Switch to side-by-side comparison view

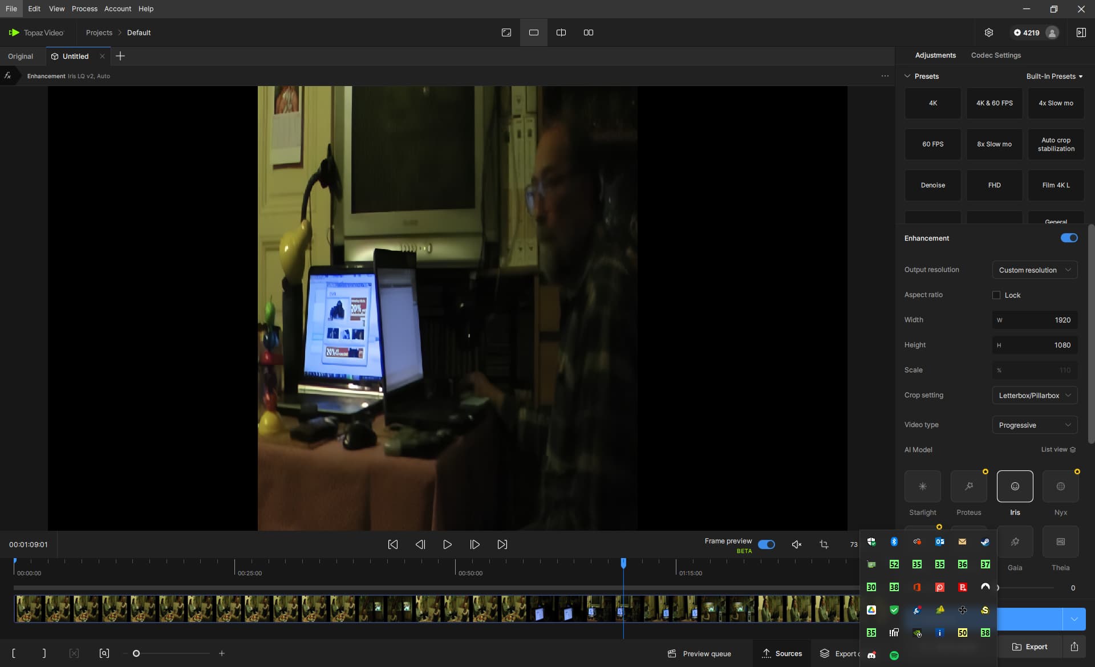[589, 32]
